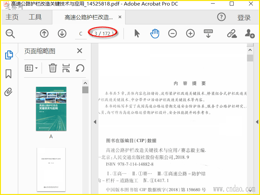The image size is (260, 195).
Task: Maximize the Acrobat window
Action: (232, 4)
